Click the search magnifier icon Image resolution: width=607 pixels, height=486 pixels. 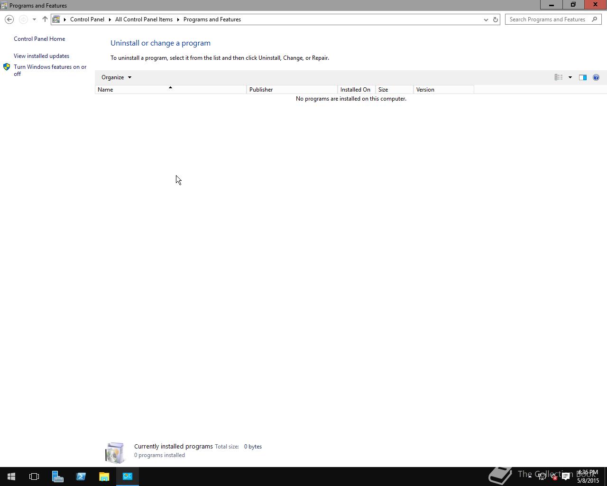coord(595,19)
